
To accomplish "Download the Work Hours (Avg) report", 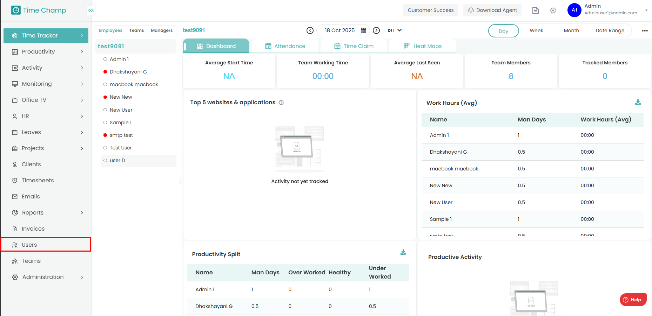I will 638,103.
